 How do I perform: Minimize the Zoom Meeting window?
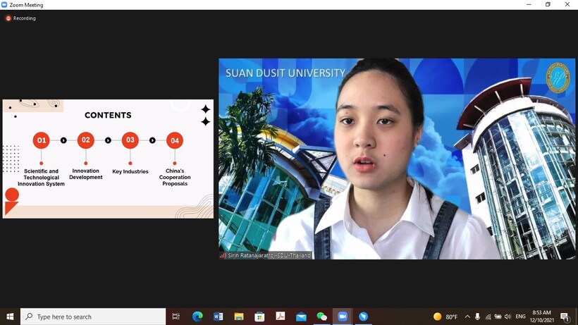tap(529, 5)
